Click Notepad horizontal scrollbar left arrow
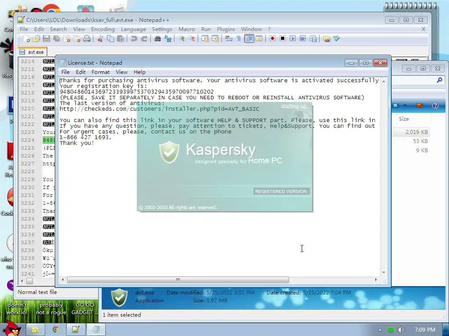Image resolution: width=449 pixels, height=336 pixels. coord(63,280)
